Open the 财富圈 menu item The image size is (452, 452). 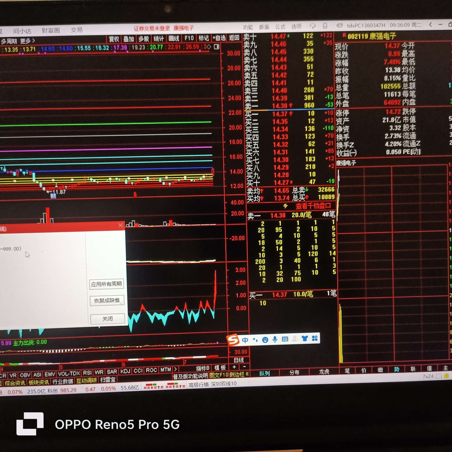[51, 30]
